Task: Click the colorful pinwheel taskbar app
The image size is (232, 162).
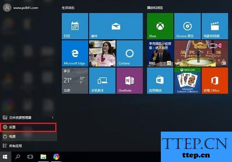Action: pyautogui.click(x=56, y=157)
